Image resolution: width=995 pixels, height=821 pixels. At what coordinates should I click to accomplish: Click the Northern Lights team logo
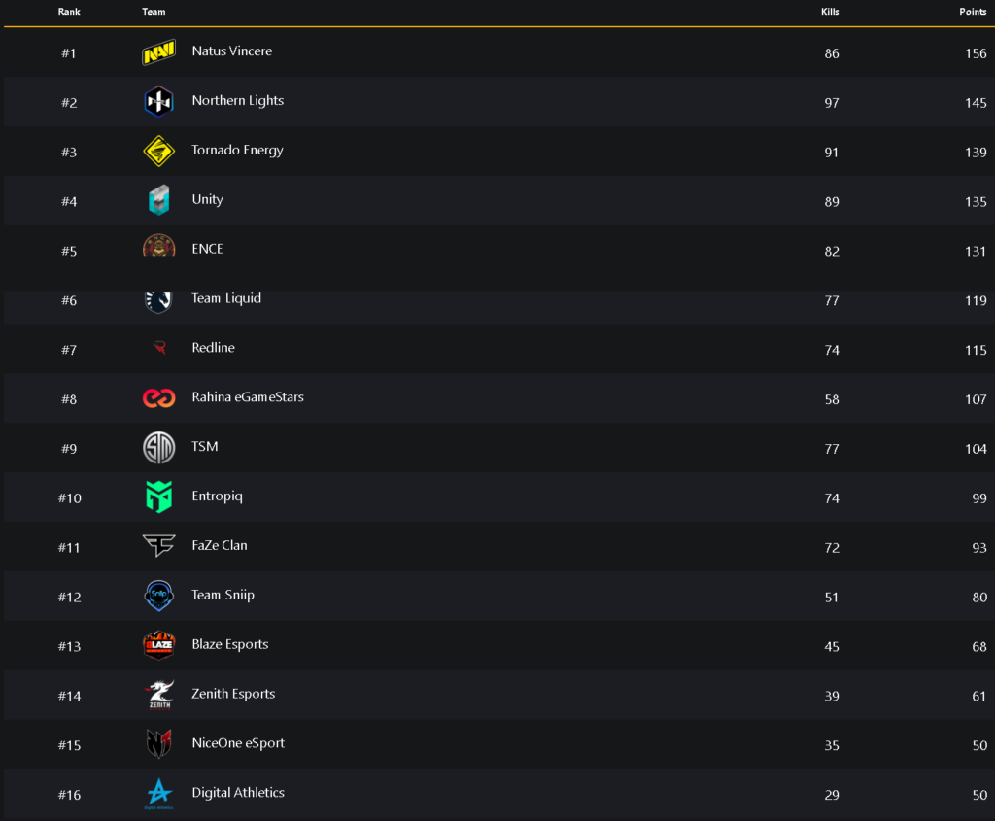tap(158, 101)
